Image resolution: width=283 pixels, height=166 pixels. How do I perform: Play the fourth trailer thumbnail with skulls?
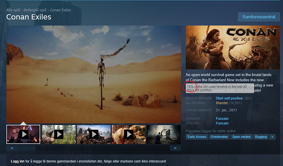pyautogui.click(x=129, y=135)
